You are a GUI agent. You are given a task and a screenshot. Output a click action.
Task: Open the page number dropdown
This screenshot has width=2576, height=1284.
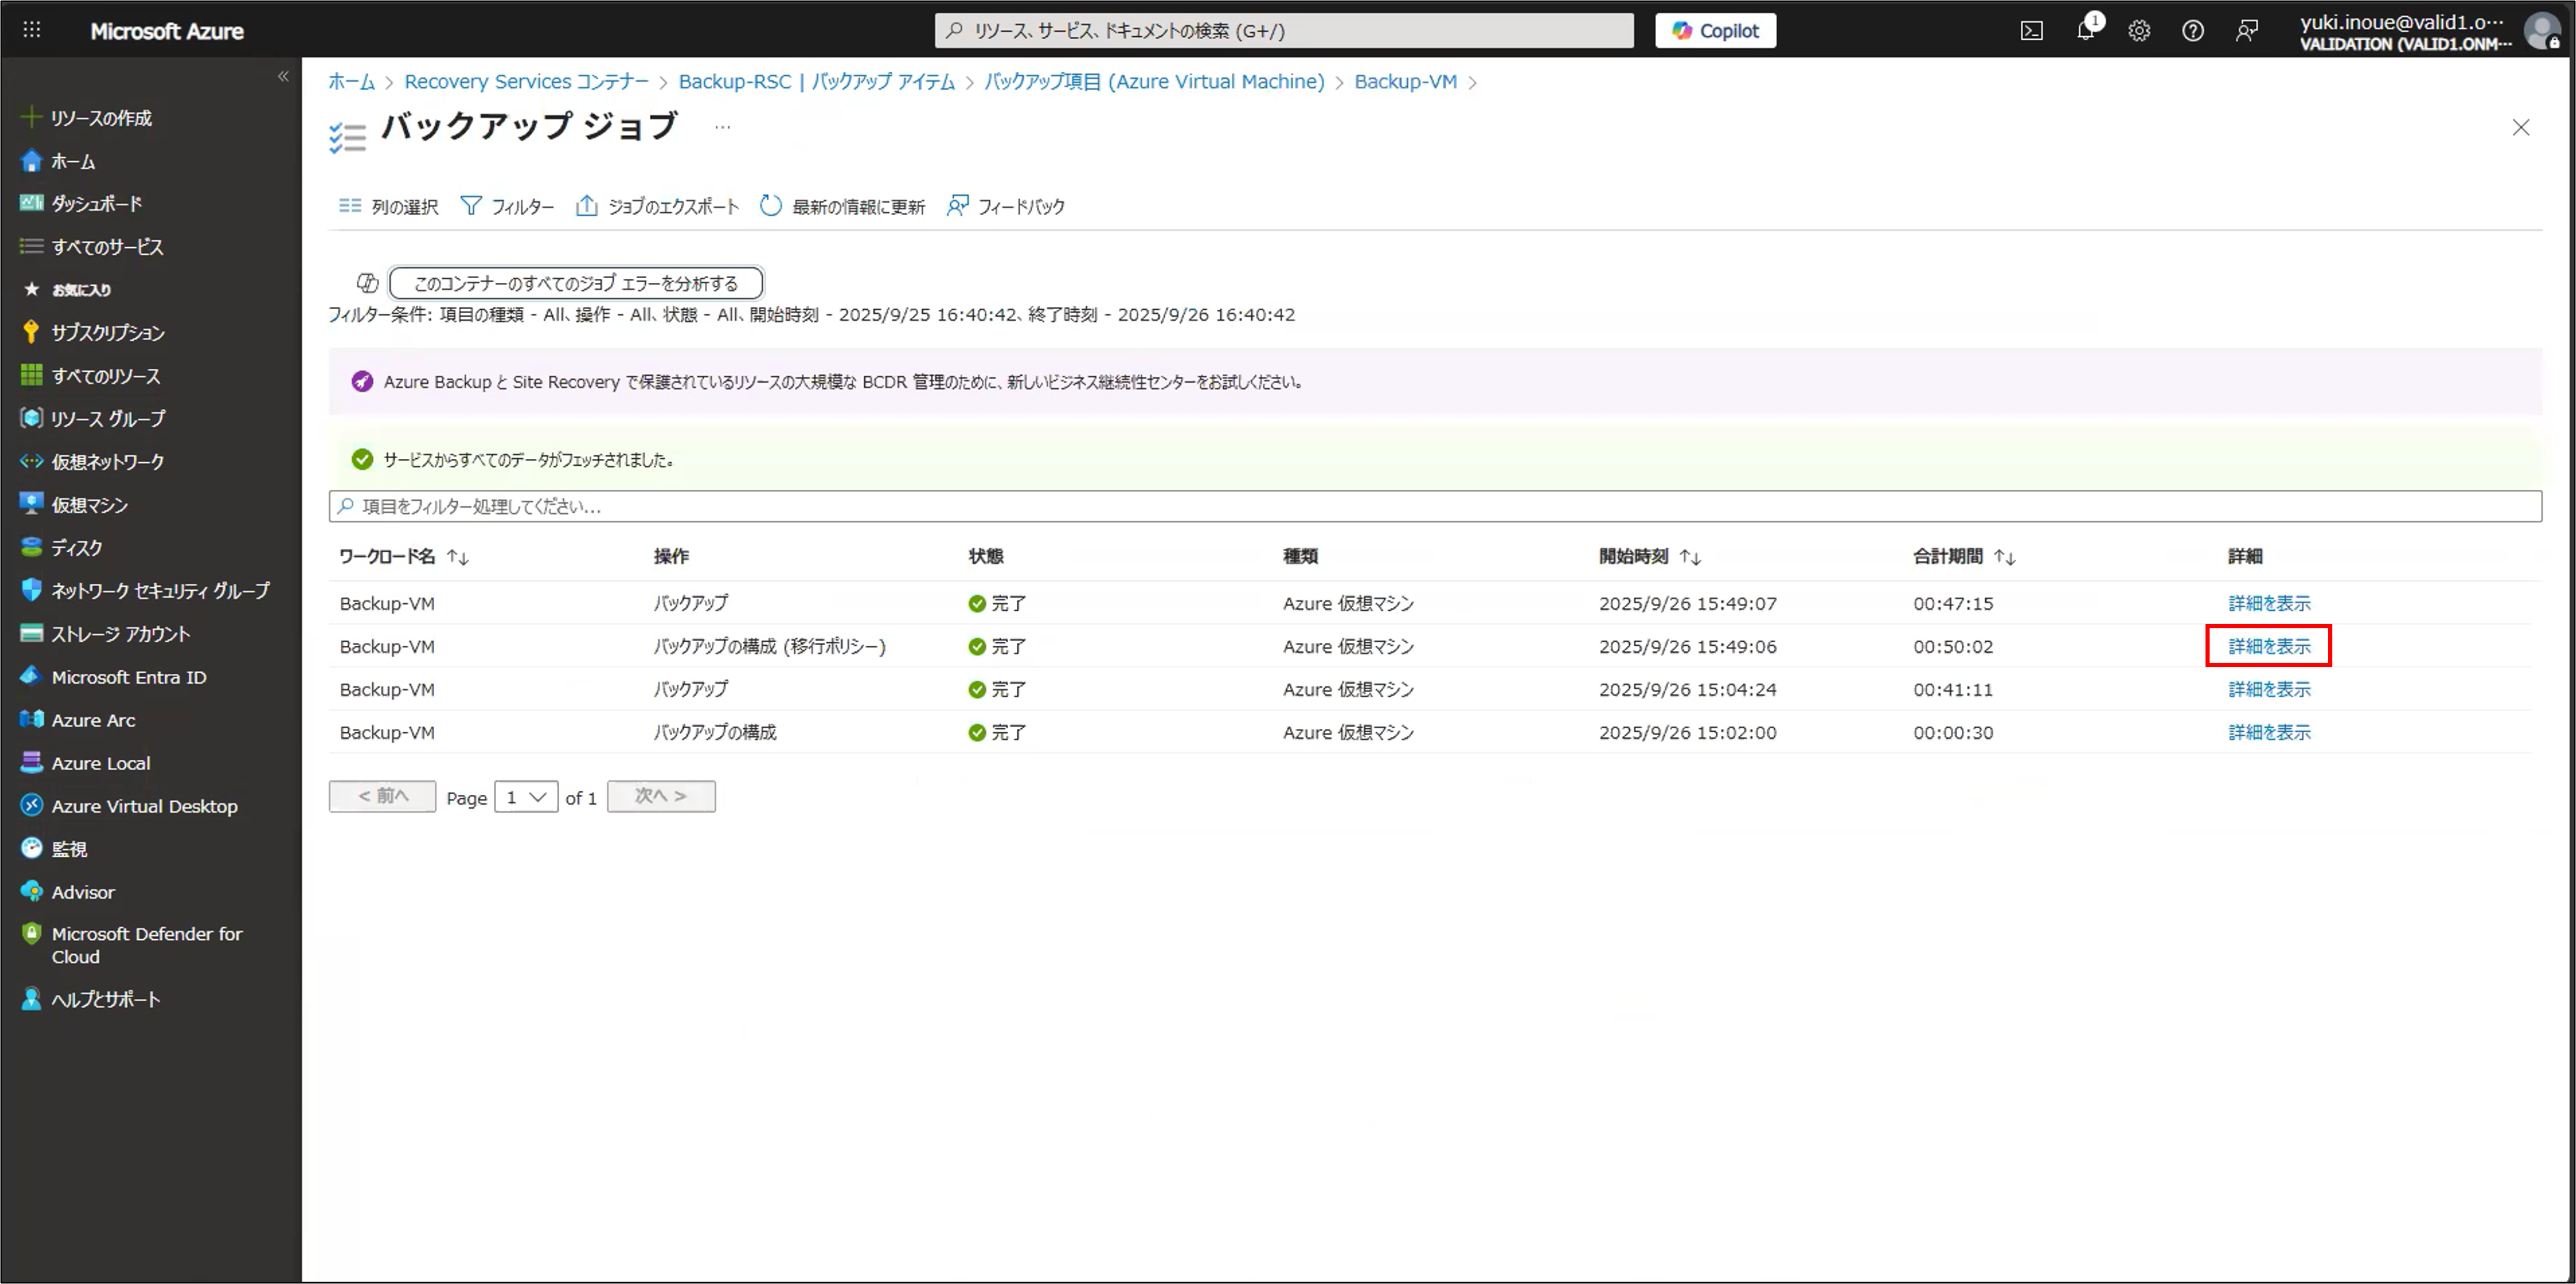coord(526,797)
